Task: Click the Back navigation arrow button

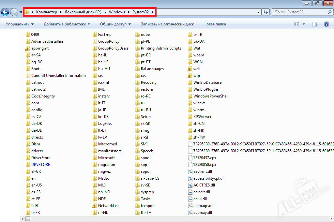Action: pos(5,12)
